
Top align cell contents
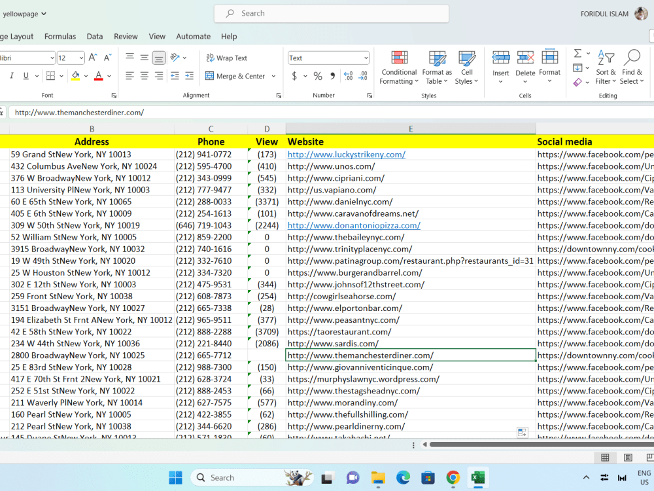point(129,58)
